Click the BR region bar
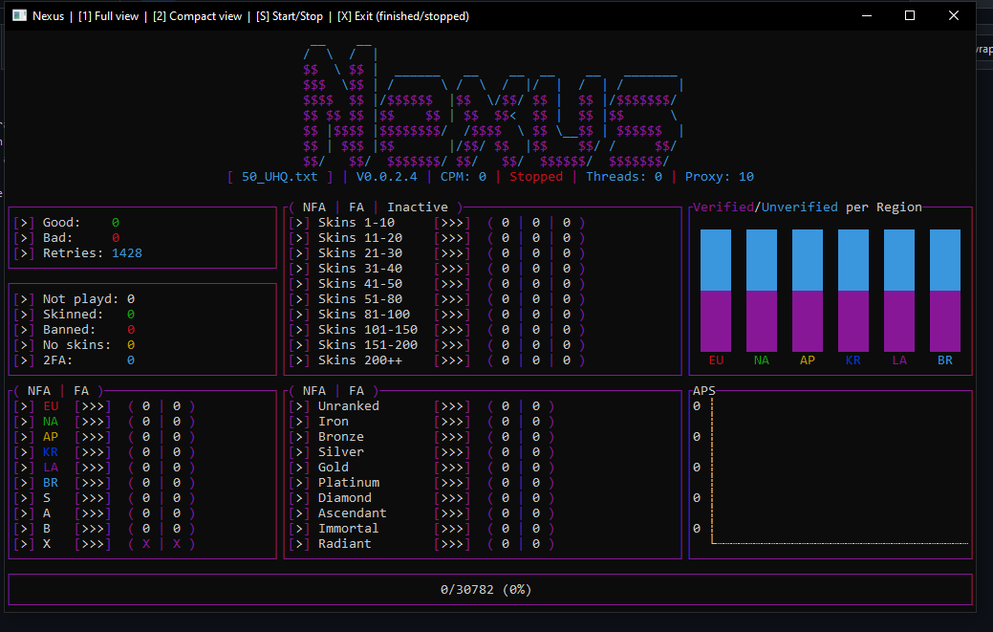Image resolution: width=993 pixels, height=632 pixels. coord(945,290)
